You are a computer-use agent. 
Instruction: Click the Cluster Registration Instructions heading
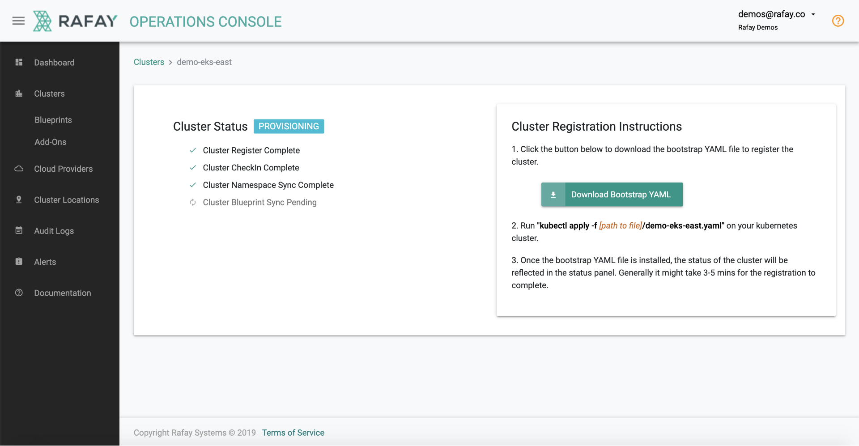click(596, 127)
